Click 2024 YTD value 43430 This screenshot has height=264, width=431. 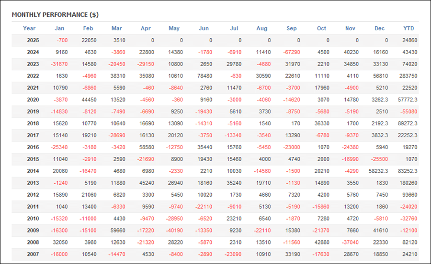pyautogui.click(x=410, y=52)
